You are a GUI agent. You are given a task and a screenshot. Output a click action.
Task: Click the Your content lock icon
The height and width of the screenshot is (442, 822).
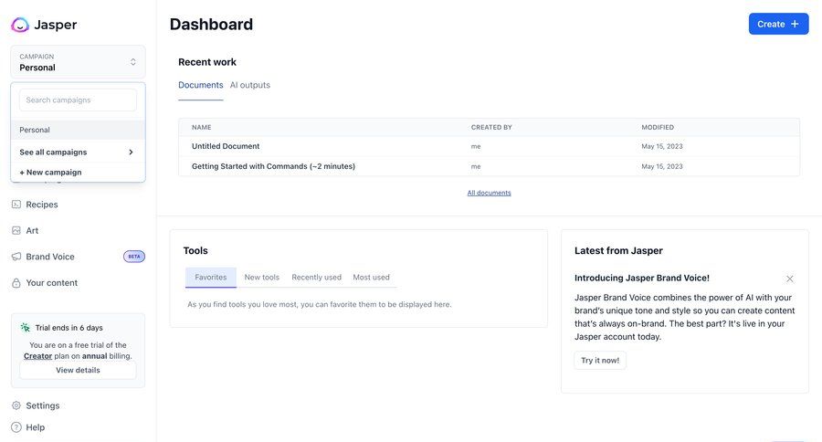(x=16, y=283)
